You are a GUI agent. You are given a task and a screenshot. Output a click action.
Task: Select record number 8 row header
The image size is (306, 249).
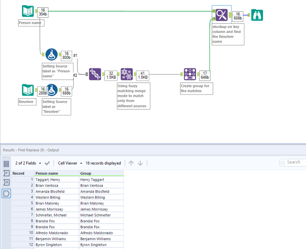click(23, 221)
